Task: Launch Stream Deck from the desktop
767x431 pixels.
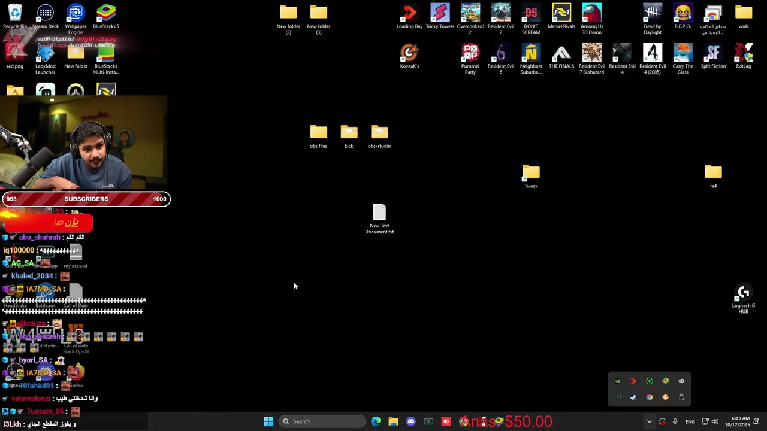Action: (x=46, y=17)
